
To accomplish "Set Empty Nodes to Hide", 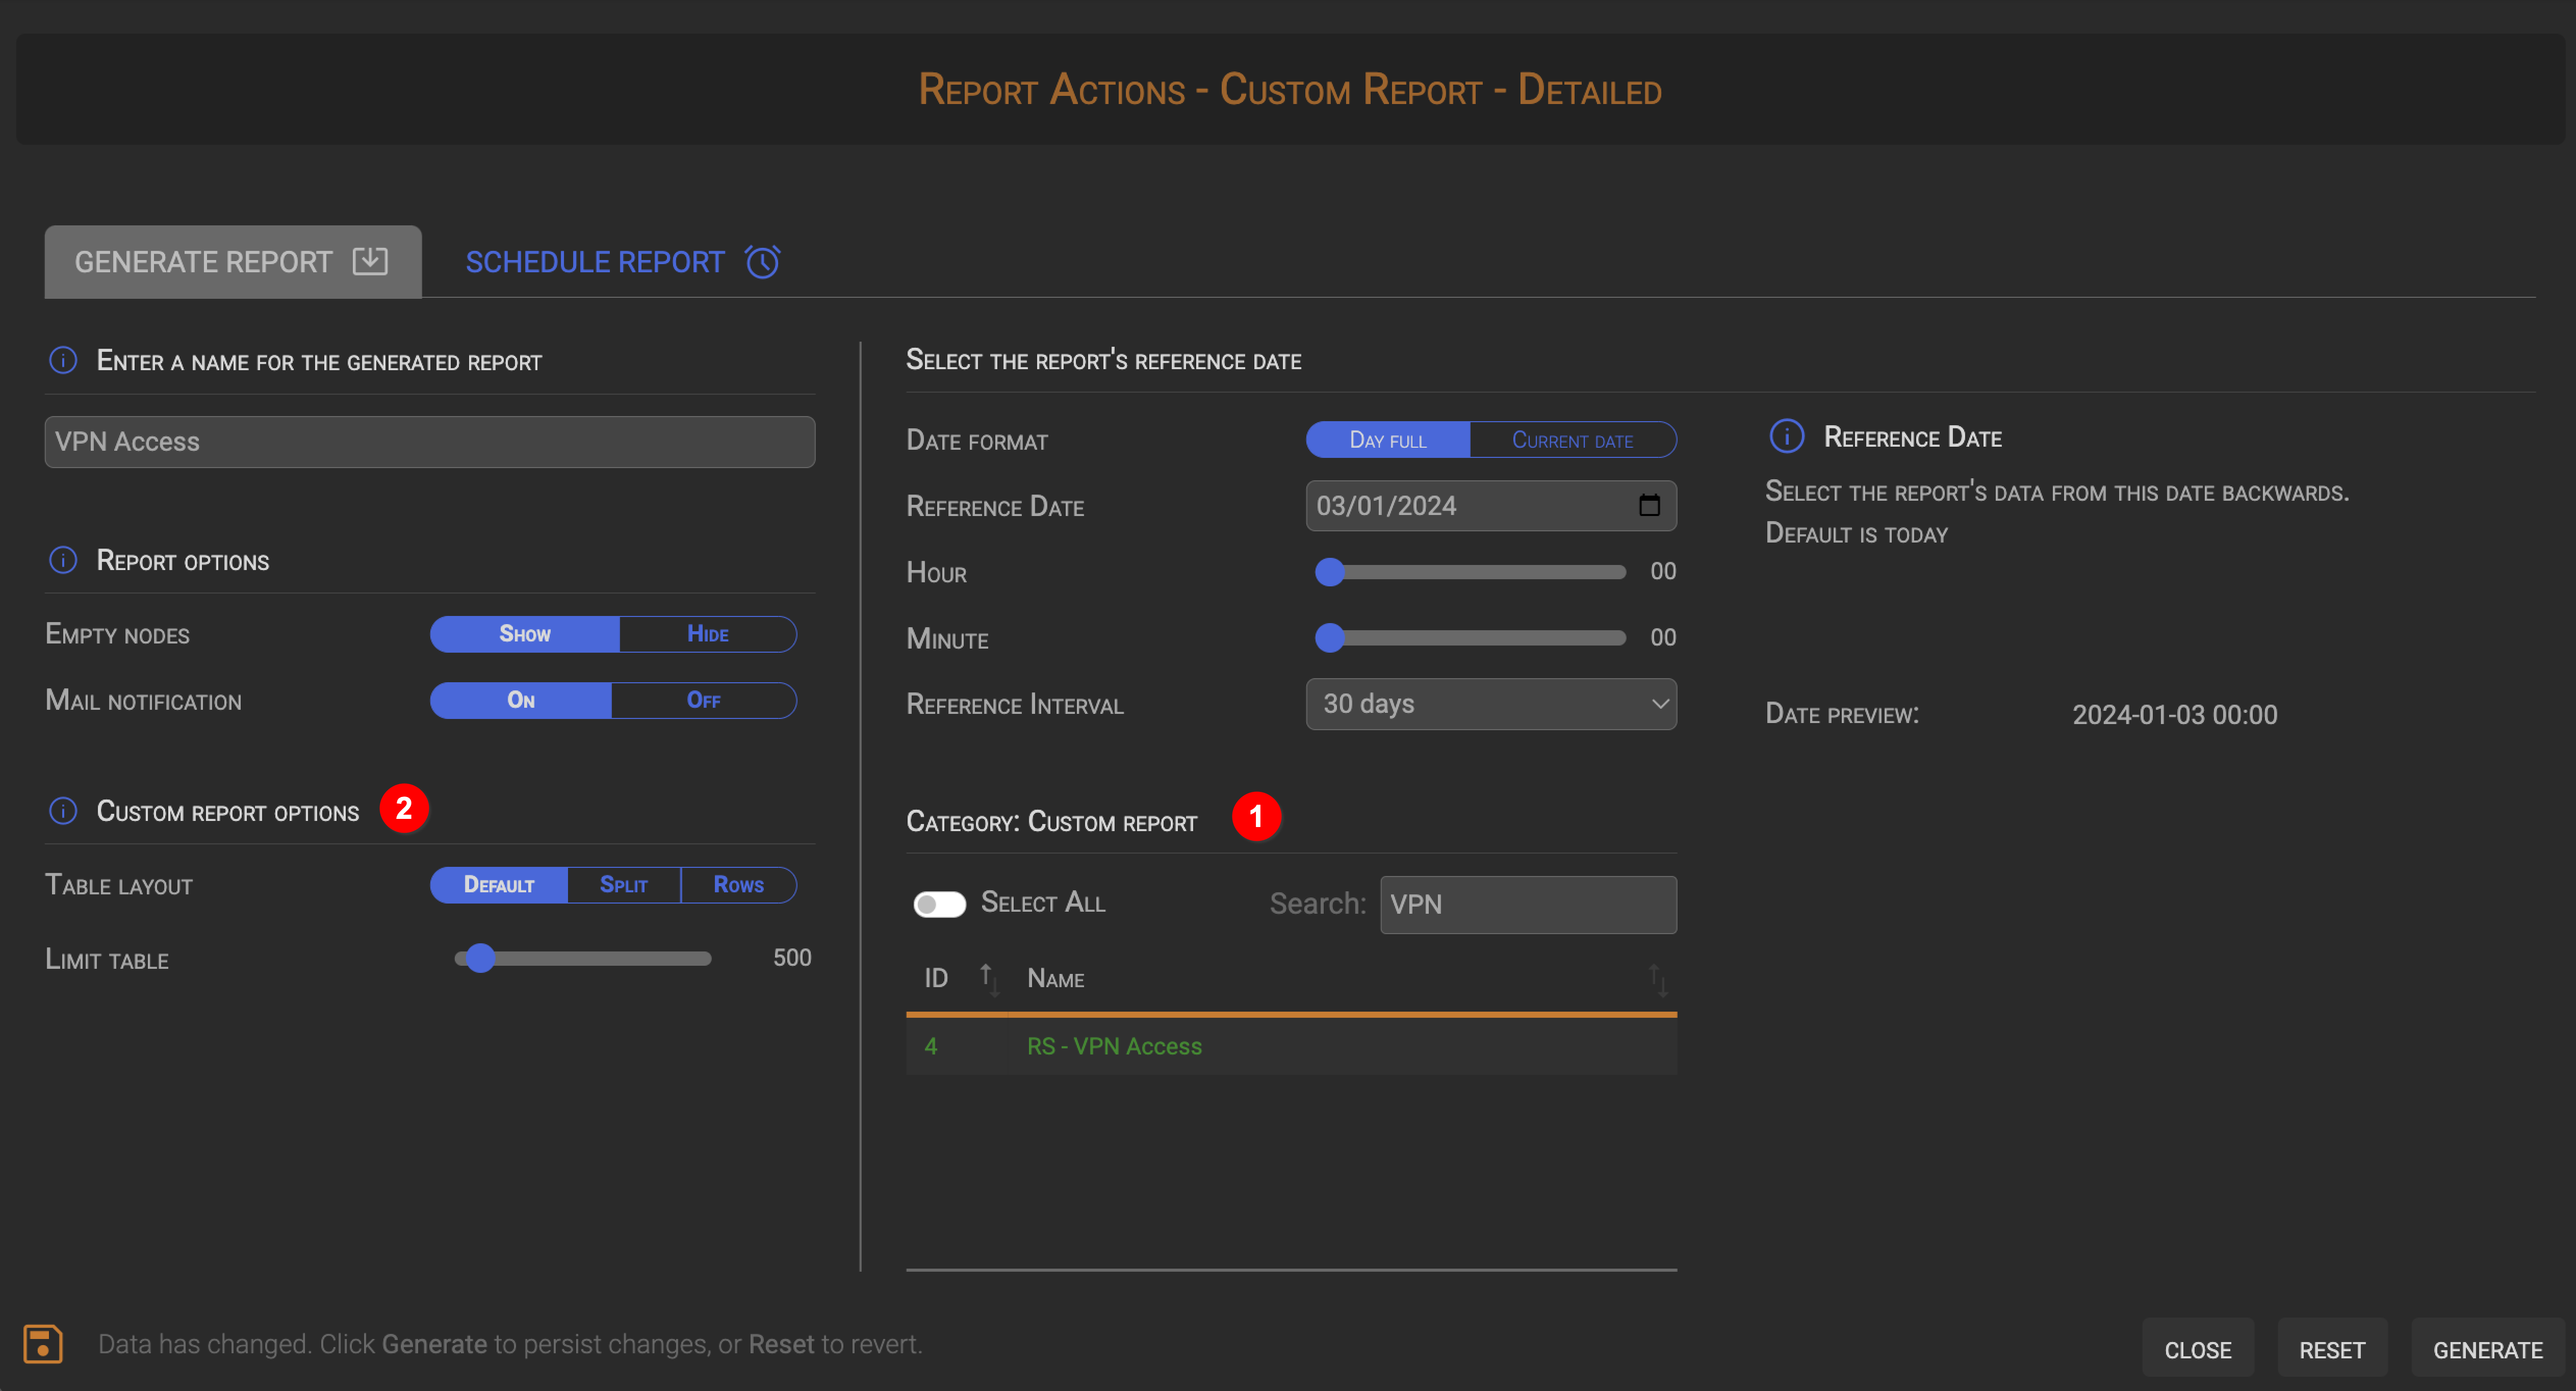I will [x=708, y=634].
